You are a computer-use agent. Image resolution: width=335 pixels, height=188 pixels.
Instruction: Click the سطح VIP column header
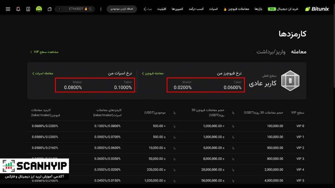298,113
